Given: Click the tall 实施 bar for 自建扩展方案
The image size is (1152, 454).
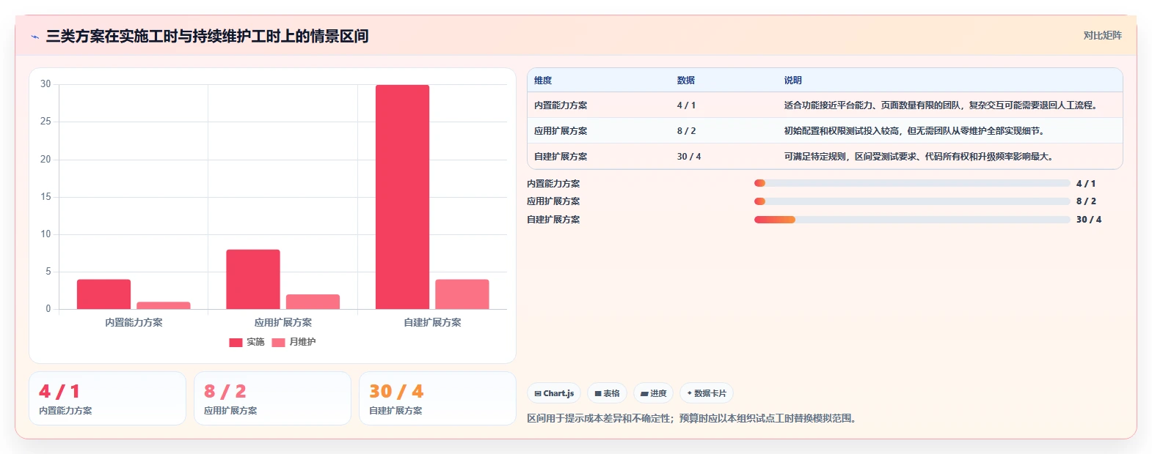Looking at the screenshot, I should click(x=402, y=197).
